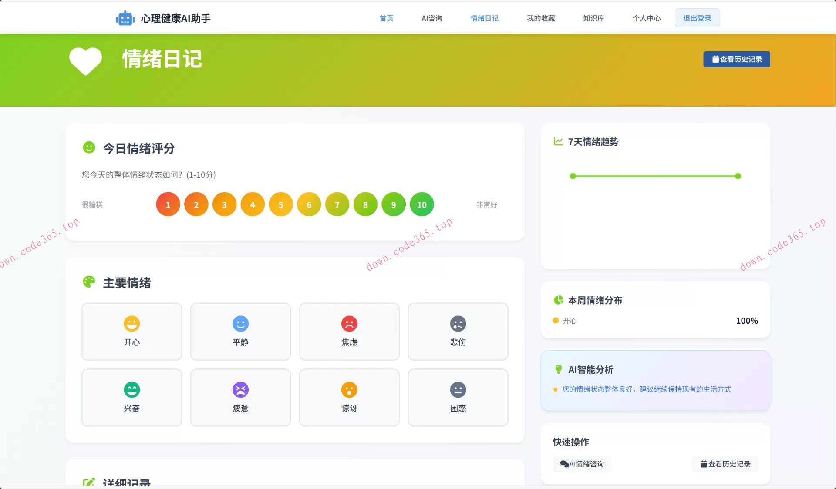Select mood score 10
This screenshot has width=836, height=489.
click(421, 204)
